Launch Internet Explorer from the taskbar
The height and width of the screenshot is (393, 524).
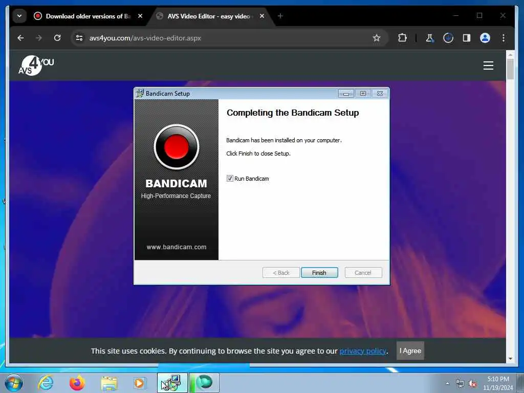coord(46,383)
